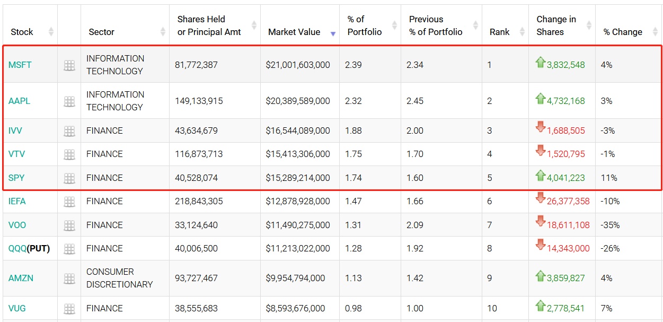This screenshot has height=322, width=663.
Task: Open the AAPL ticker link
Action: pos(19,101)
